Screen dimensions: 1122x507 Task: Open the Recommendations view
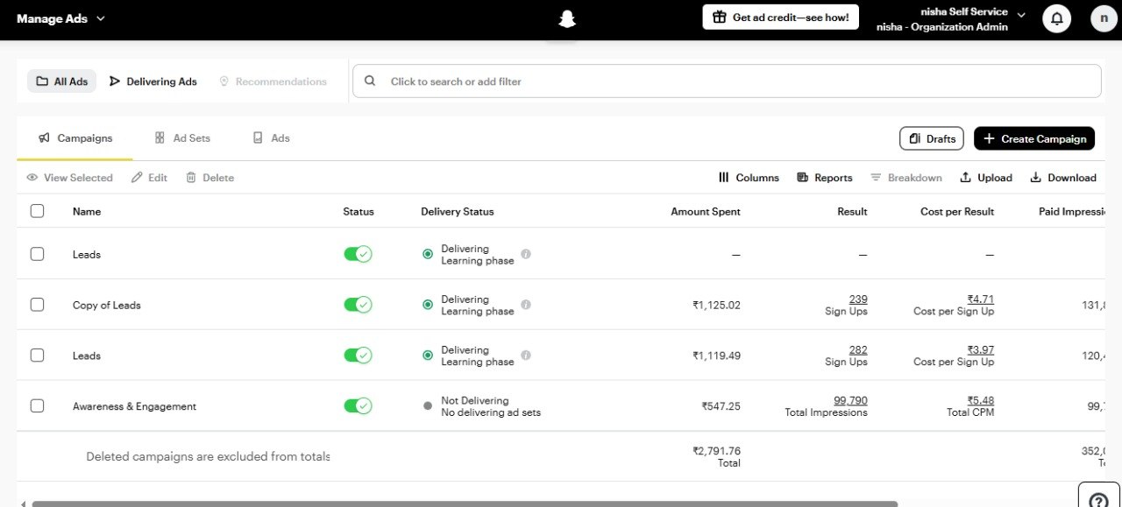point(273,81)
